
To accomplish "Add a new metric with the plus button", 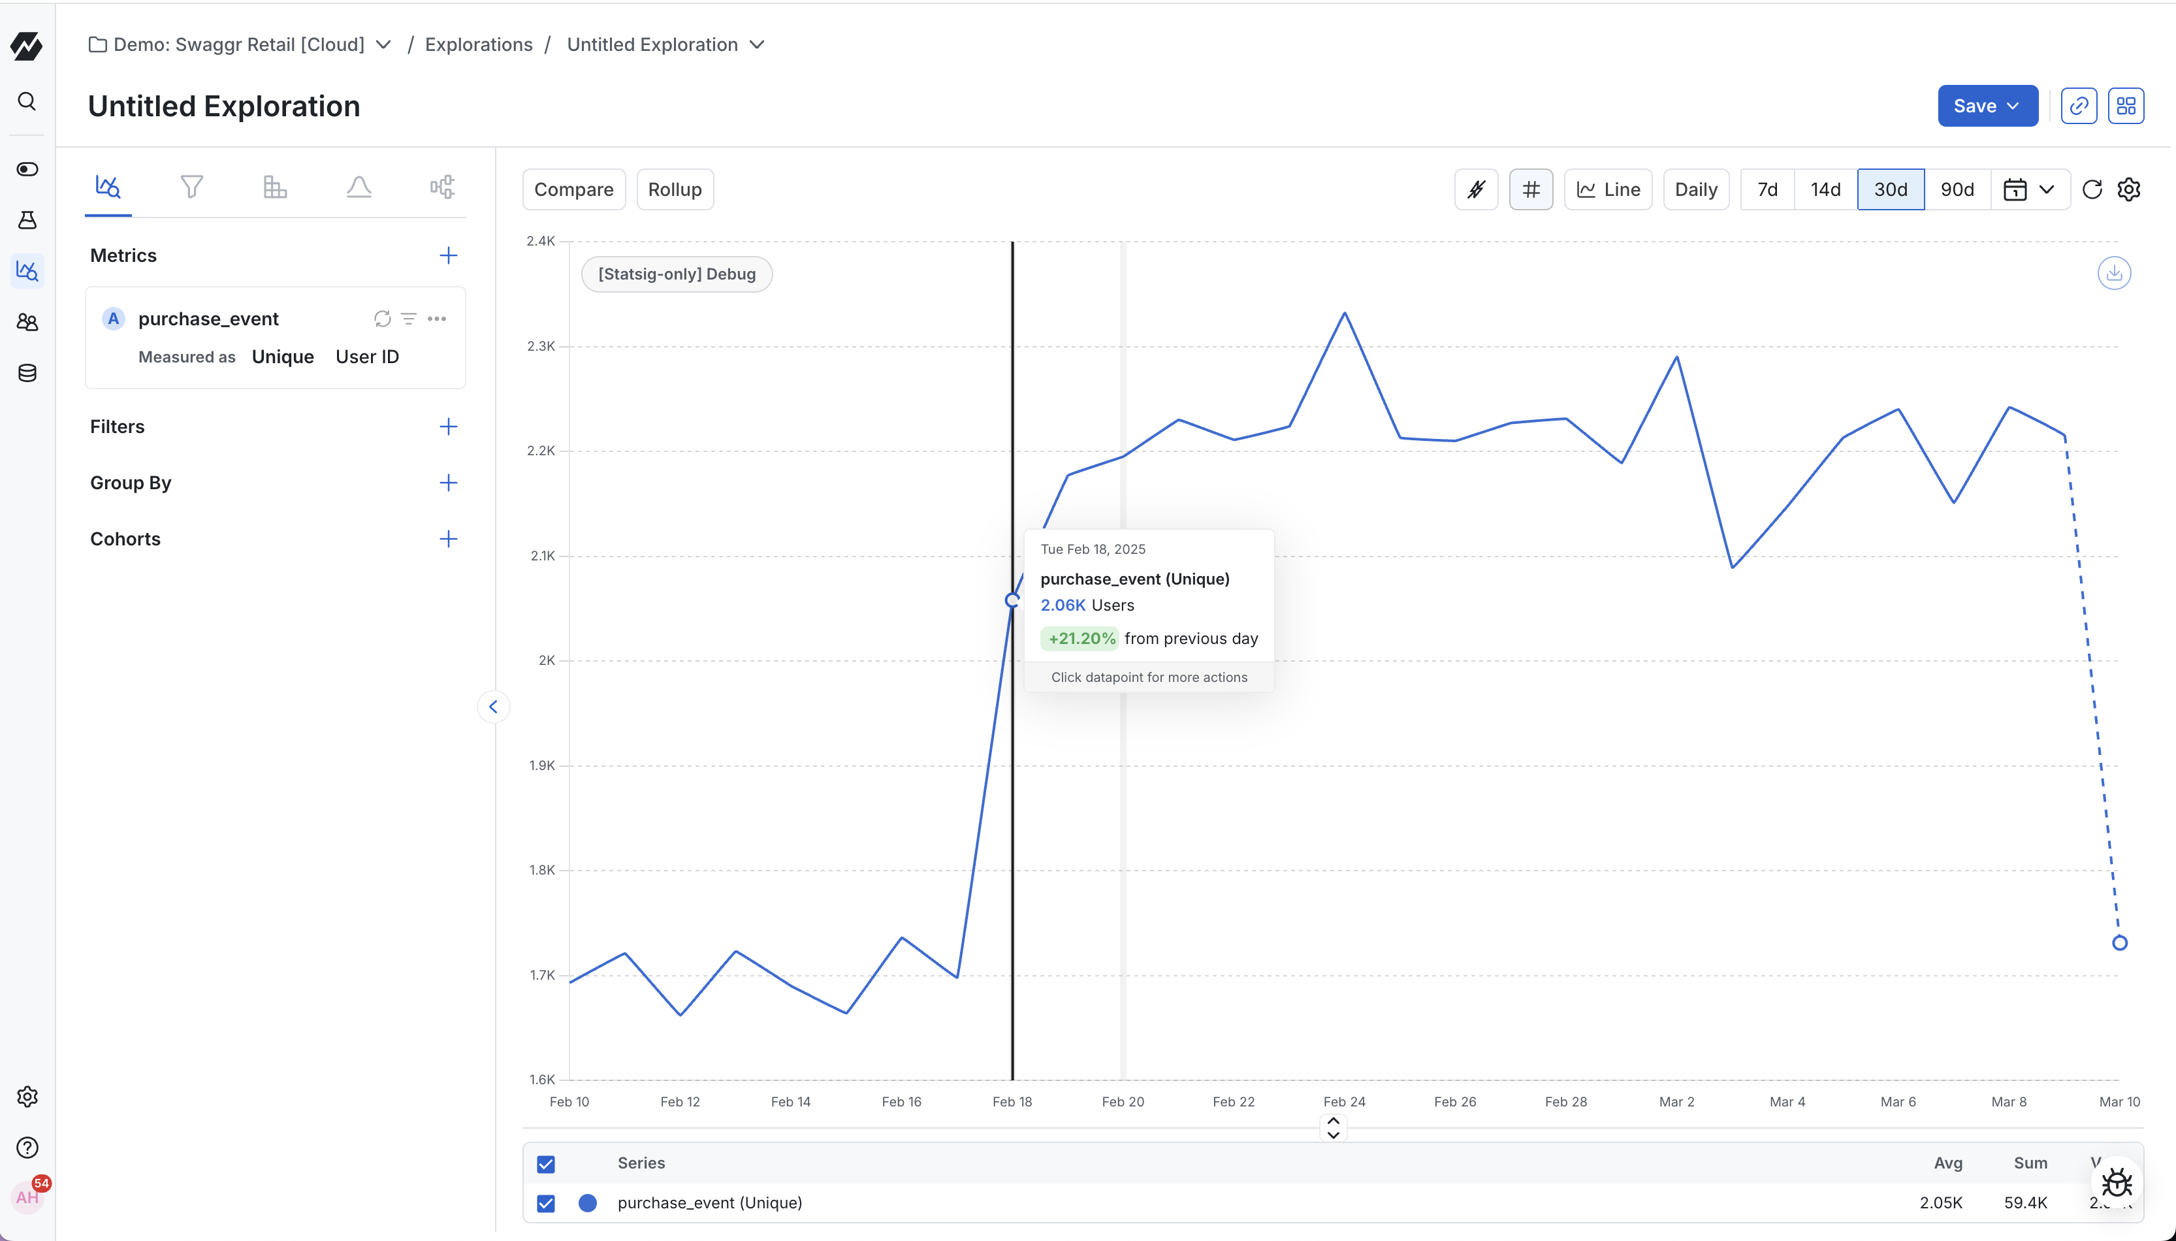I will pos(448,255).
